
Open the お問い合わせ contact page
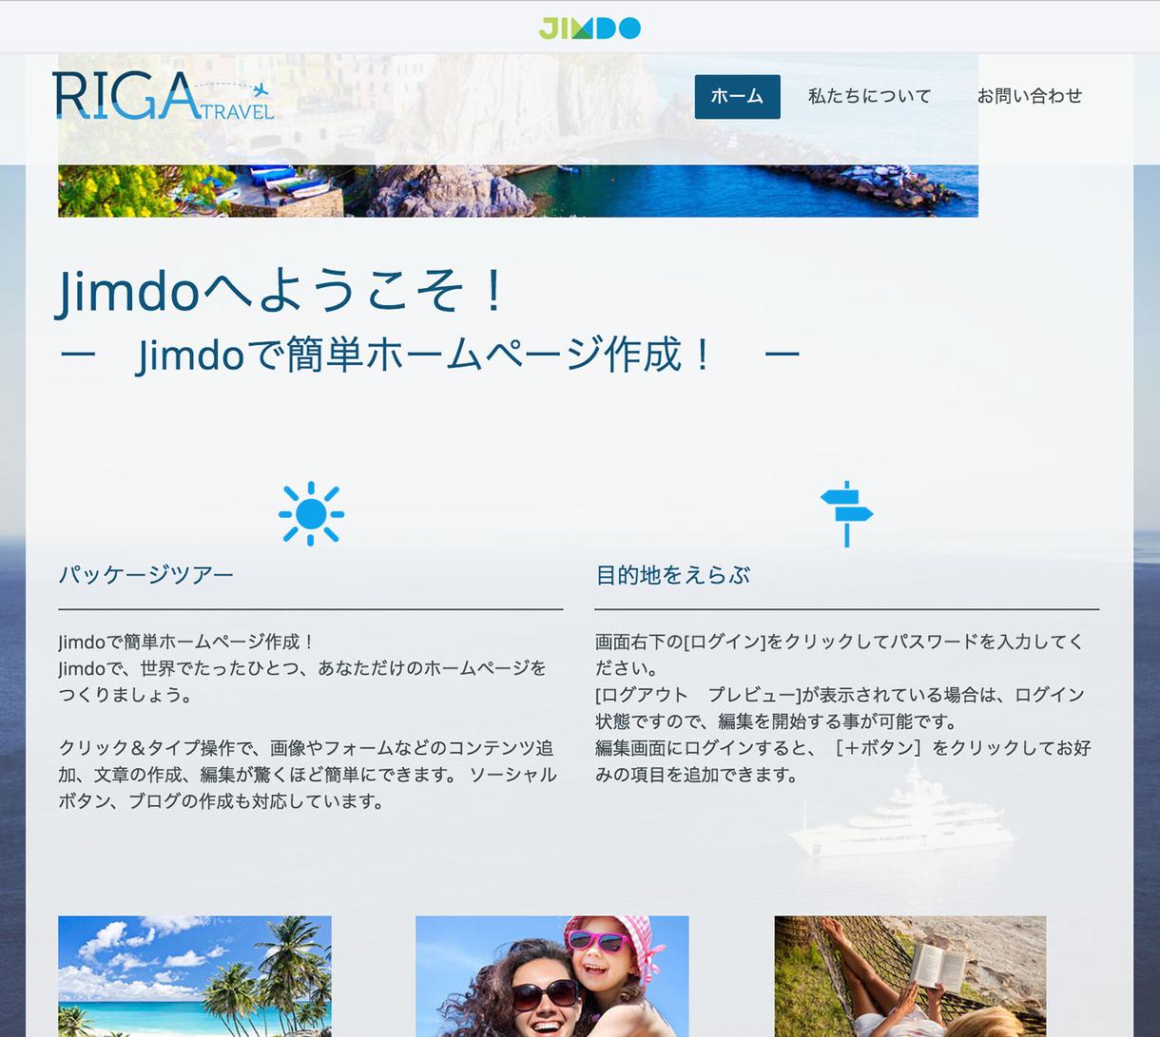(1029, 96)
